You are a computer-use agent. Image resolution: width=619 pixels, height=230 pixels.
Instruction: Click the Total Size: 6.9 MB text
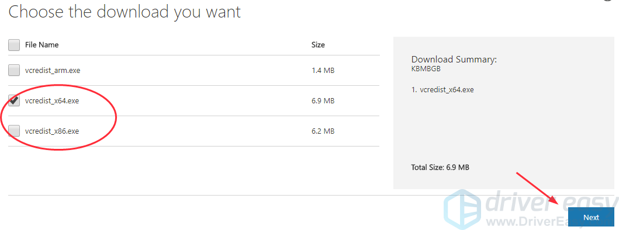coord(440,168)
